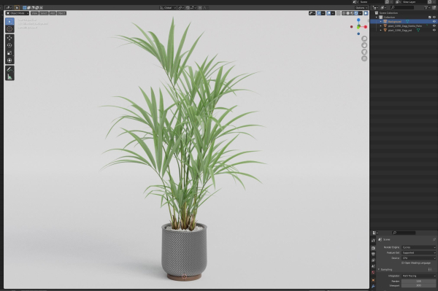The width and height of the screenshot is (438, 291).
Task: Expand plant_1098_Zapp_pot tree row
Action: coord(381,30)
